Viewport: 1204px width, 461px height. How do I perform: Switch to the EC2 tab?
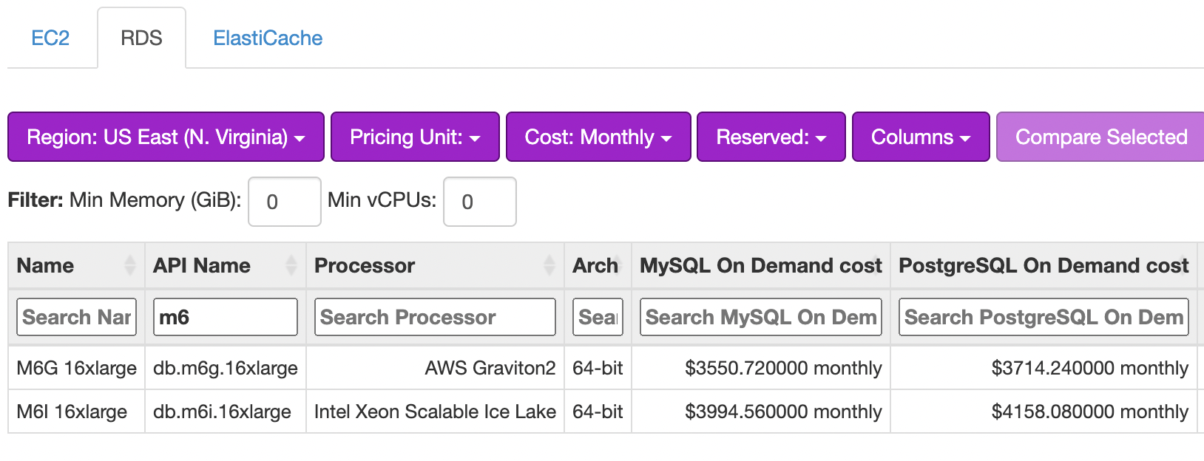pyautogui.click(x=50, y=38)
